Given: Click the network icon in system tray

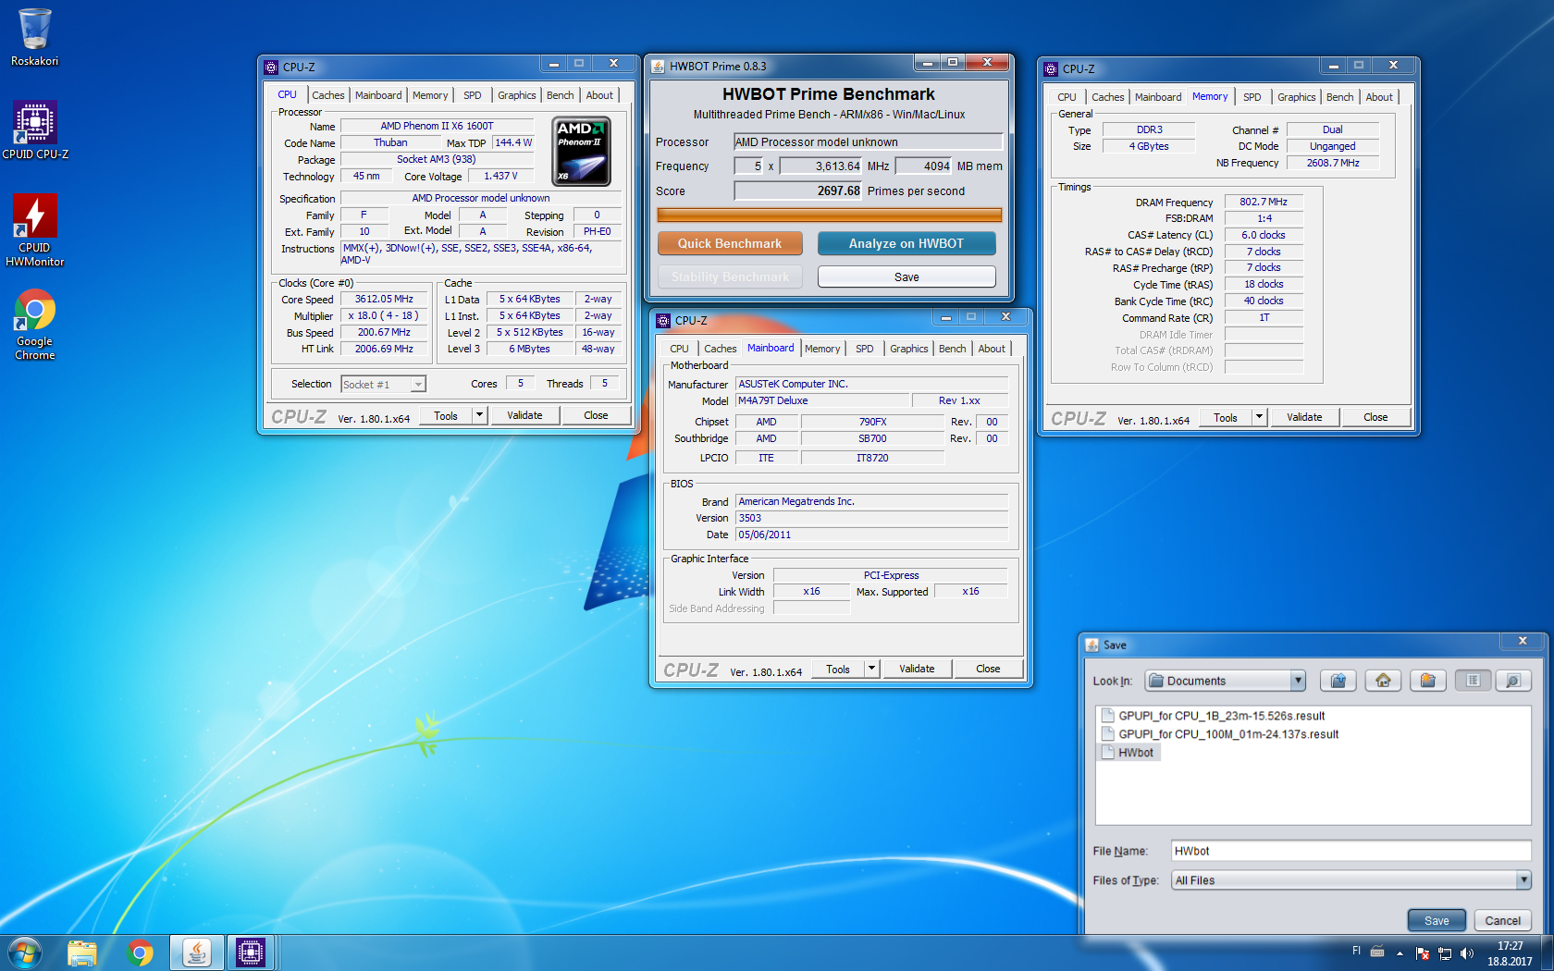Looking at the screenshot, I should (x=1445, y=953).
